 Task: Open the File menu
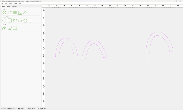2,3
